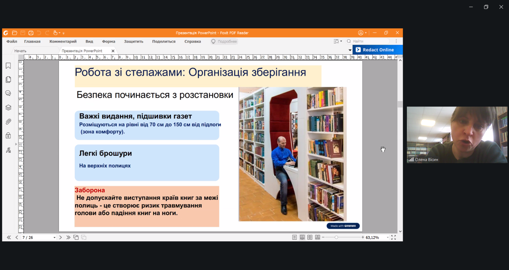Click the Made with Gamma badge
This screenshot has height=270, width=509.
click(x=343, y=226)
